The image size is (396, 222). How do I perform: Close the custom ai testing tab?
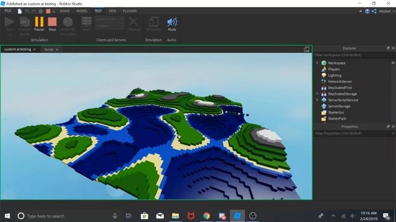click(x=35, y=49)
